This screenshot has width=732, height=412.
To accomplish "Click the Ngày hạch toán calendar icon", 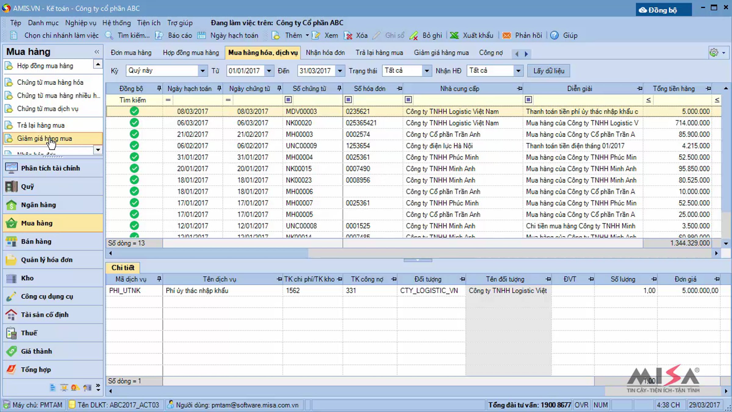I will click(201, 35).
